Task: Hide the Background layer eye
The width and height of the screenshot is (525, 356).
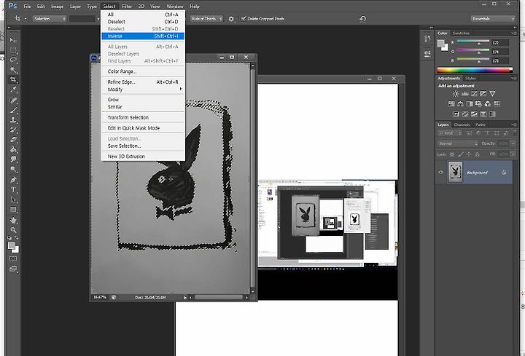Action: pos(441,173)
